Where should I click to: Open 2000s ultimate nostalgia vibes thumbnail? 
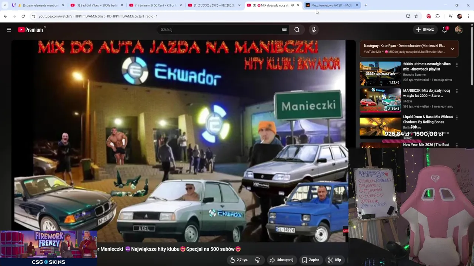coord(380,74)
